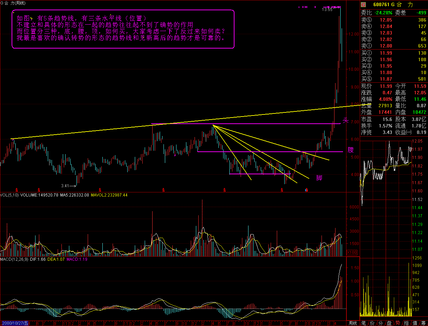The height and width of the screenshot is (326, 428).
Task: Click the 买④ 11.88 order row
Action: pos(394,72)
